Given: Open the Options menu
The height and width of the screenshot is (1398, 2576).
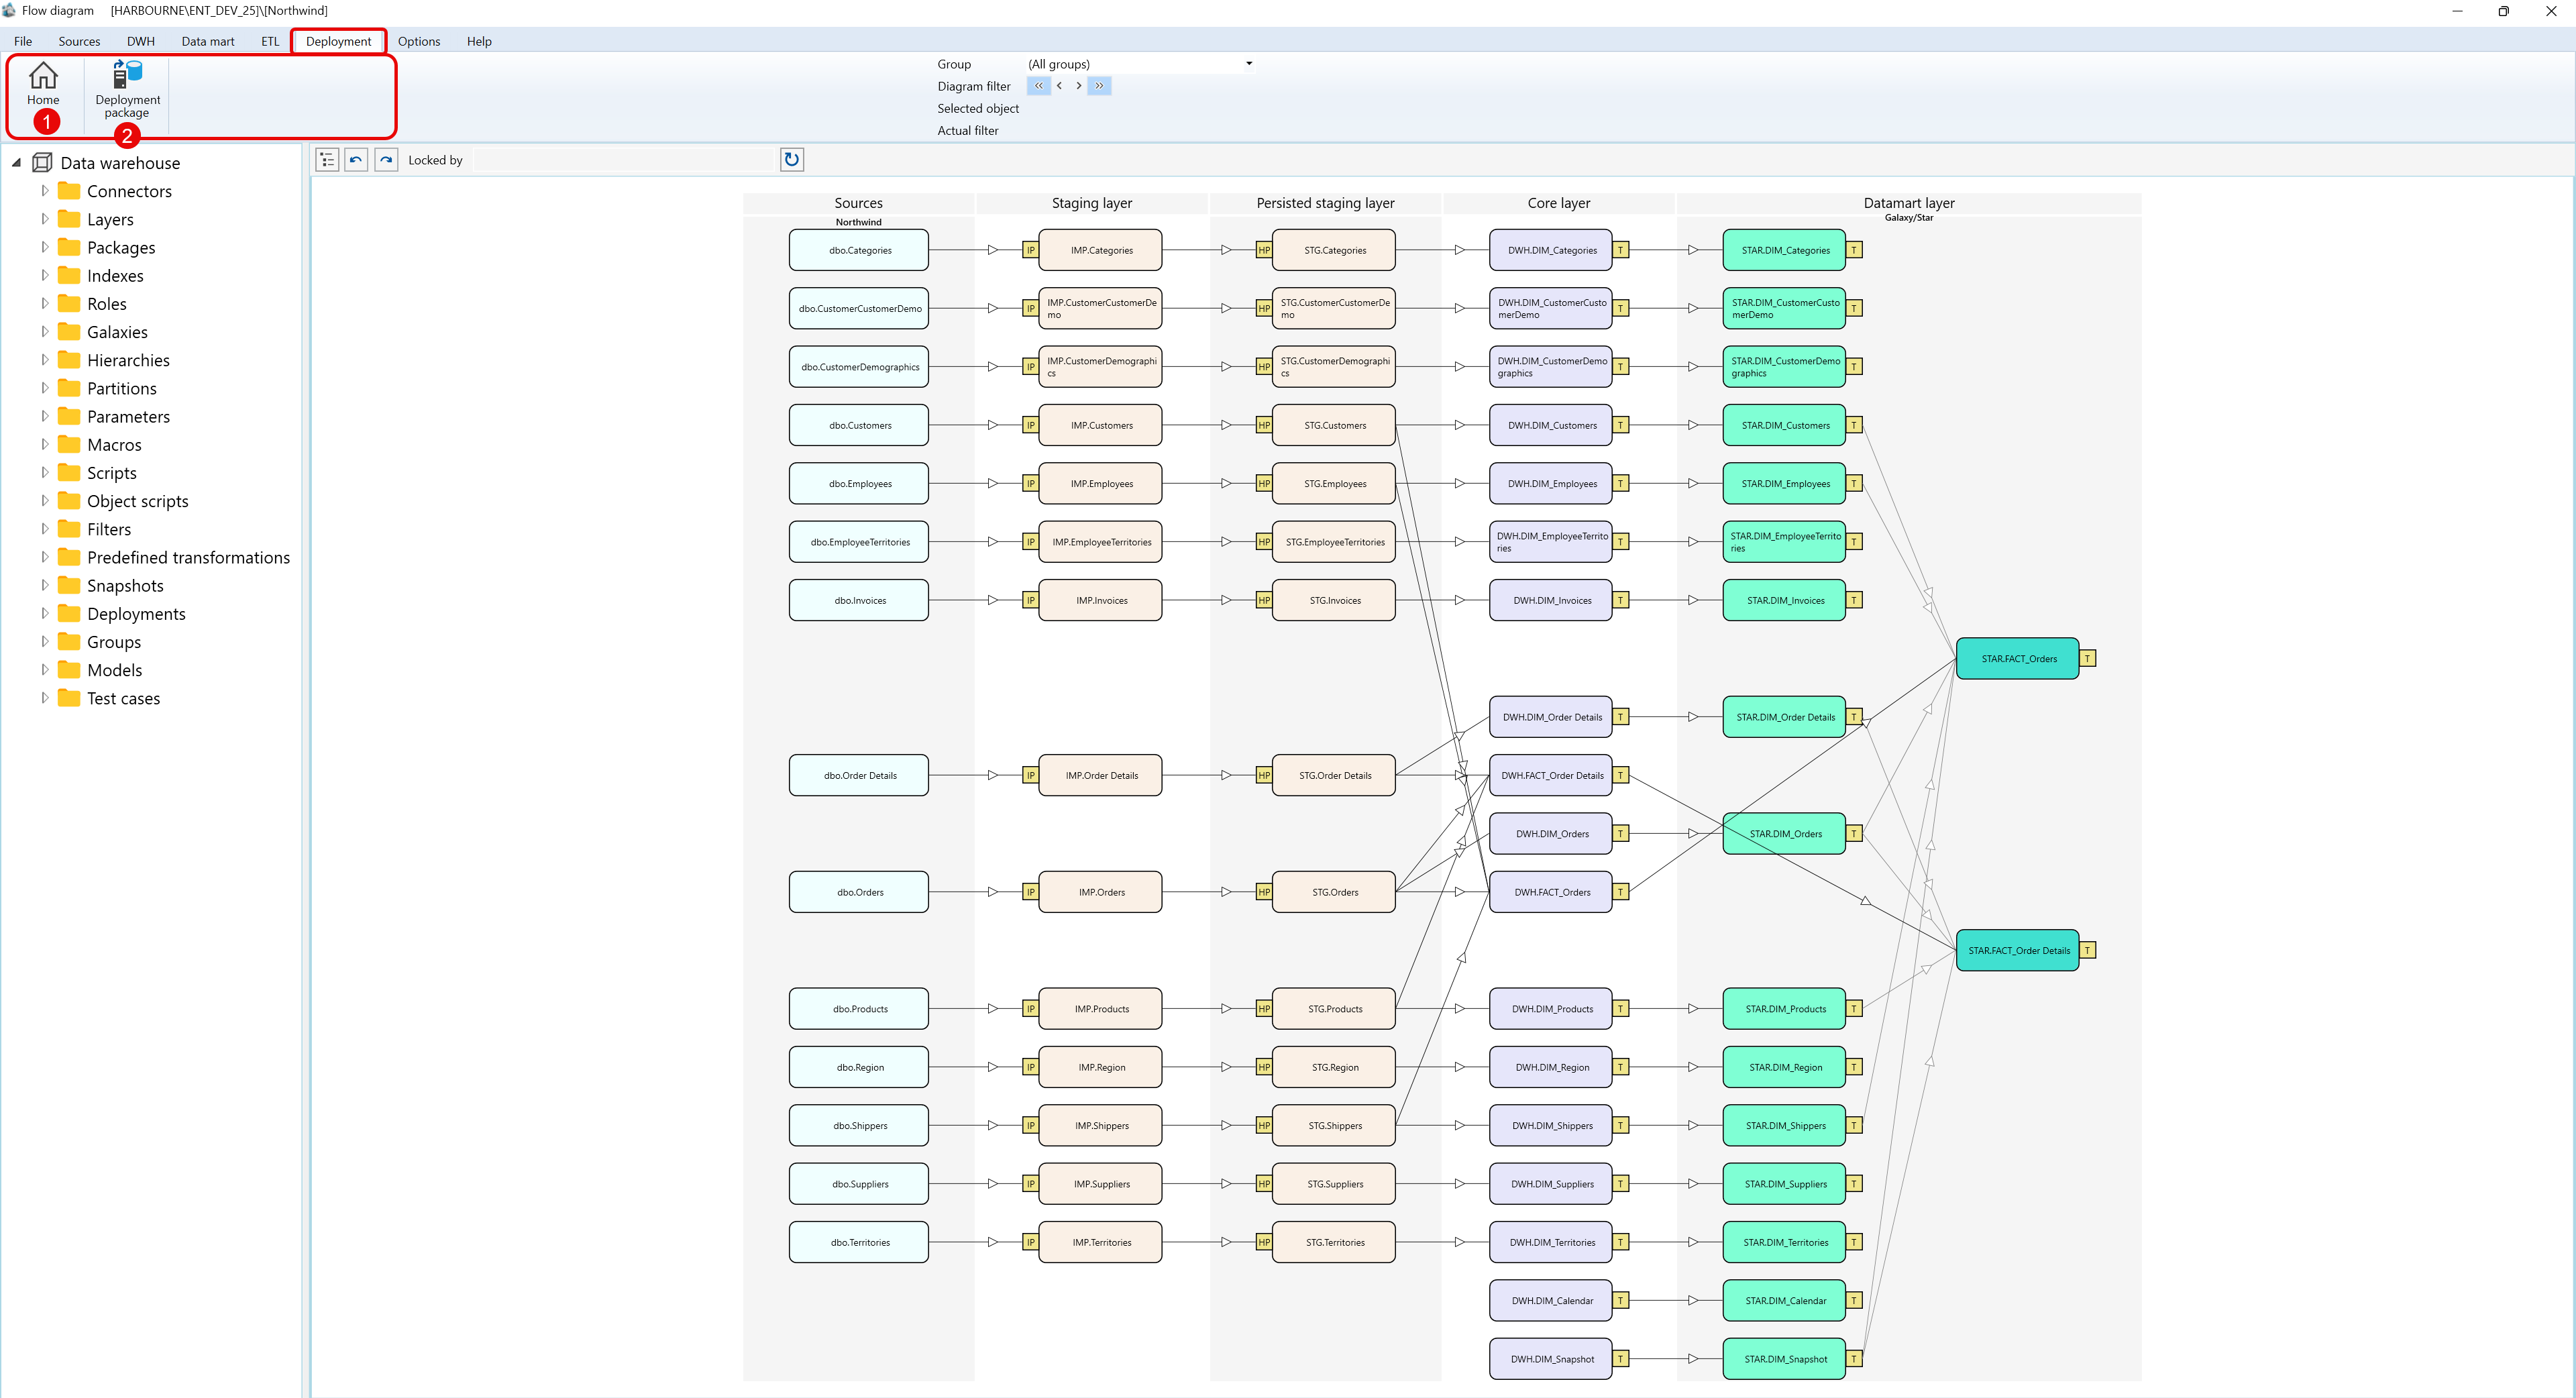Looking at the screenshot, I should 419,41.
